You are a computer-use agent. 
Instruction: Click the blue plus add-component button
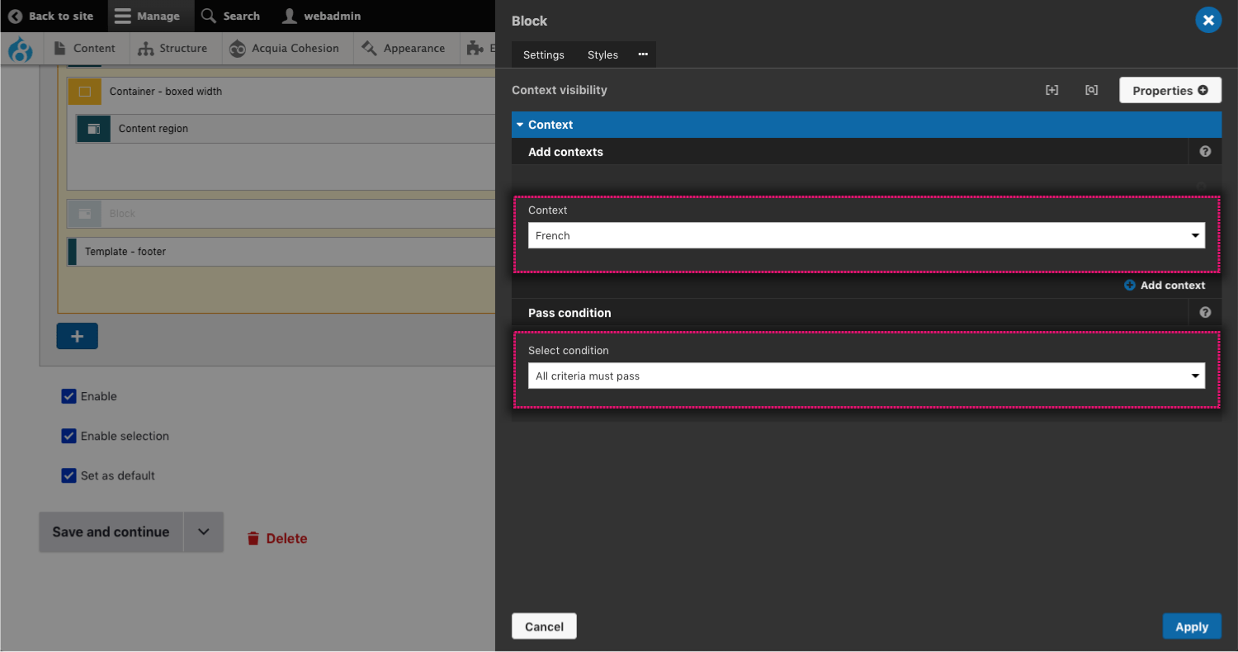pyautogui.click(x=77, y=336)
